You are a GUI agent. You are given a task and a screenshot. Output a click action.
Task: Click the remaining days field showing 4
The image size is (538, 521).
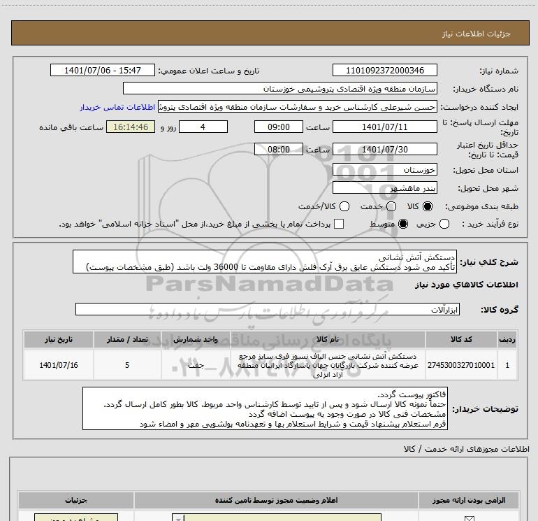coord(203,127)
